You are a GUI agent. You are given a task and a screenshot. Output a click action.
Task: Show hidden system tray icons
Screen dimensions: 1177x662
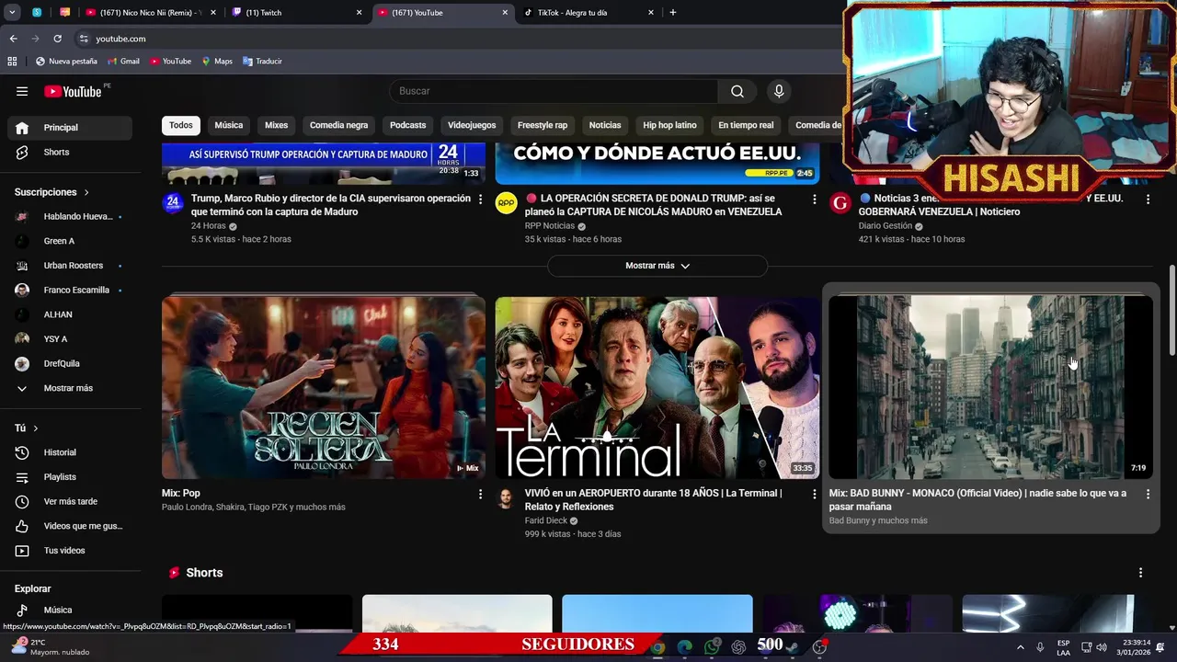click(1020, 647)
